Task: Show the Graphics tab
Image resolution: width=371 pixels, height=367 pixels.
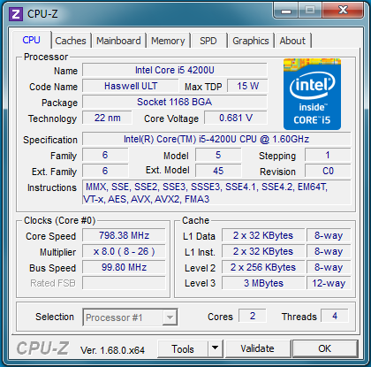Action: click(x=251, y=41)
